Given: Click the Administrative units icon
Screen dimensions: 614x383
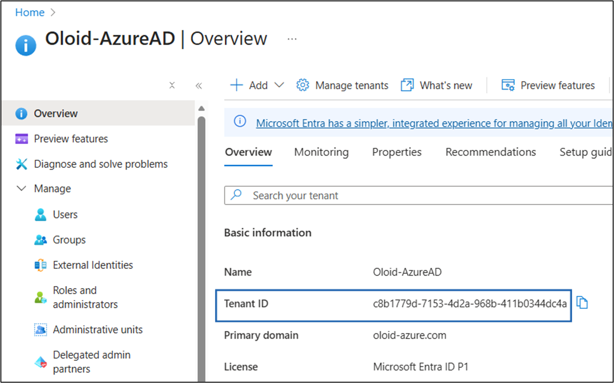Looking at the screenshot, I should 40,330.
